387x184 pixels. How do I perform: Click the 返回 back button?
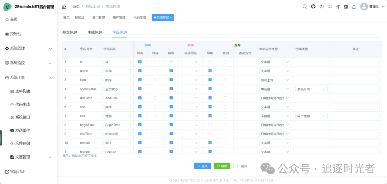(x=242, y=166)
